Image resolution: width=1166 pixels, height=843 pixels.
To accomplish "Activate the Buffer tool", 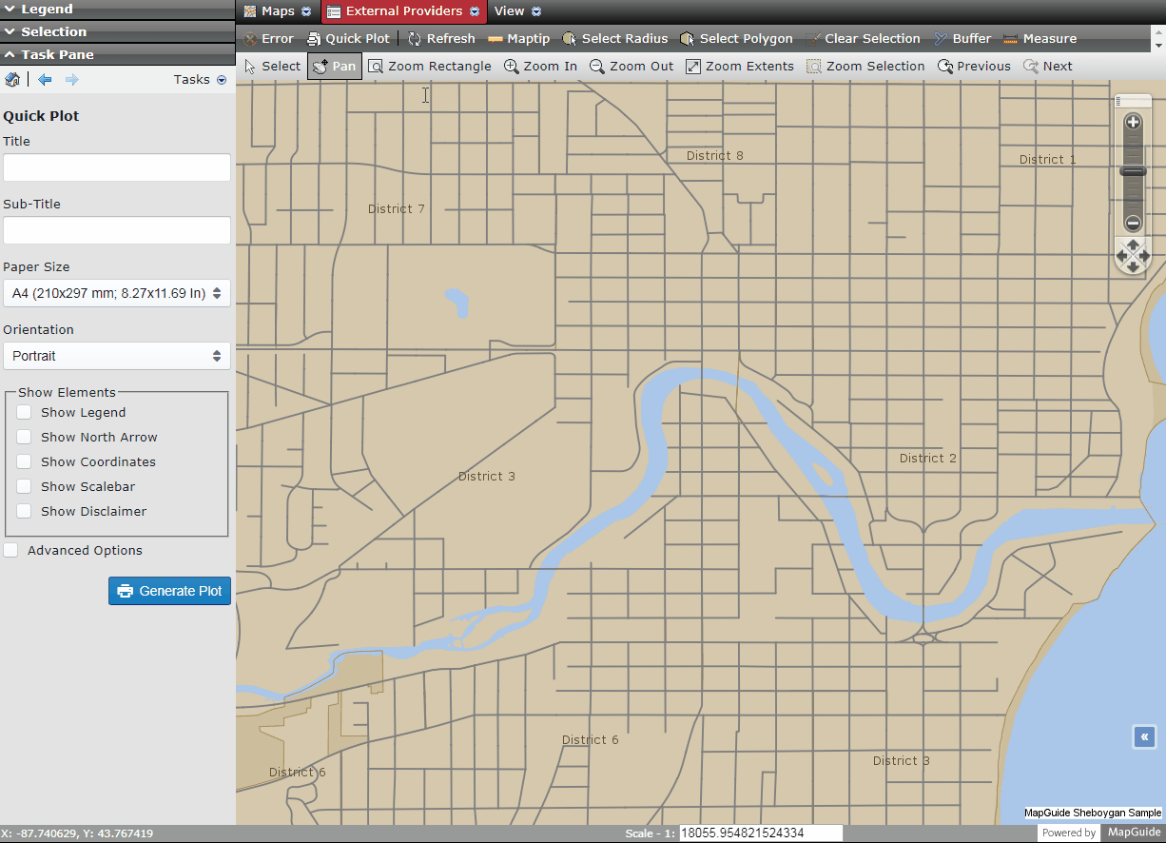I will coord(962,39).
